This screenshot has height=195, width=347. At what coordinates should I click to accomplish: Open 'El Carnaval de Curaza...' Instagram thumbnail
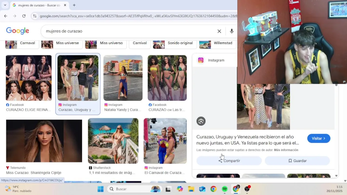(x=165, y=141)
